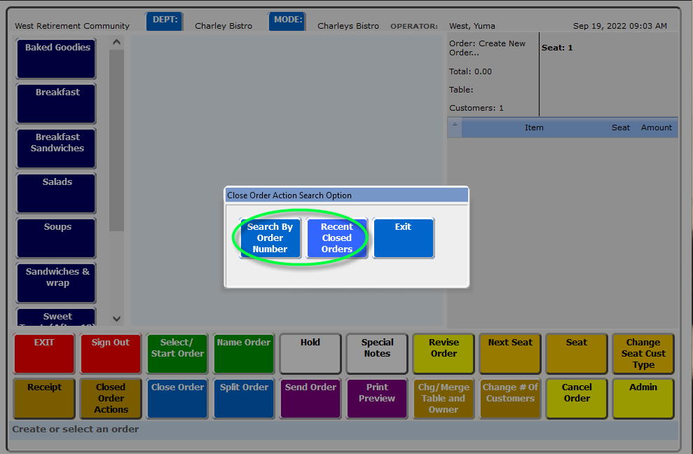Viewport: 693px width, 454px height.
Task: Open Special Notes
Action: click(x=377, y=353)
